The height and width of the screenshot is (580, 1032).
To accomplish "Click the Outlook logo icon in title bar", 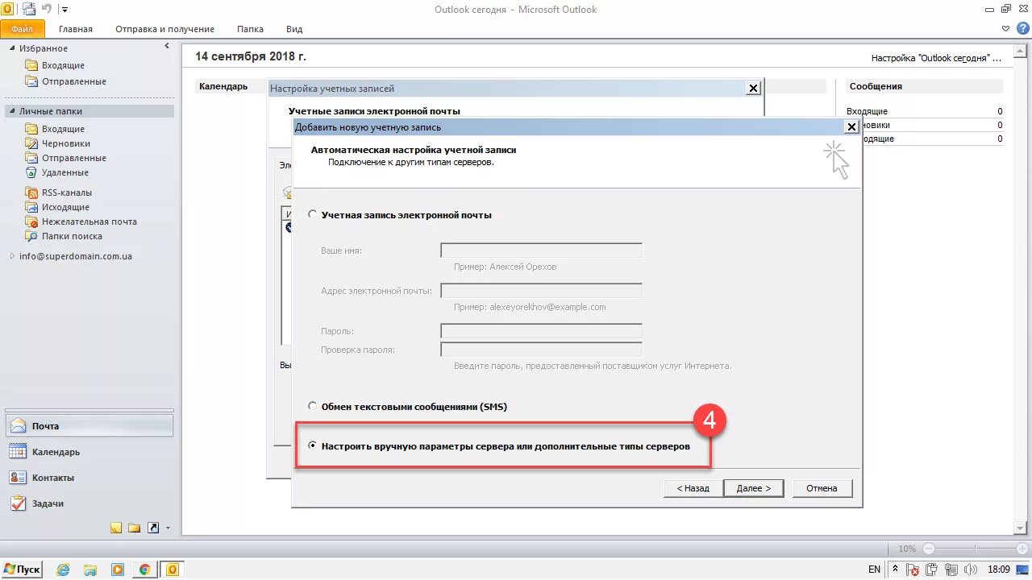I will pyautogui.click(x=7, y=9).
